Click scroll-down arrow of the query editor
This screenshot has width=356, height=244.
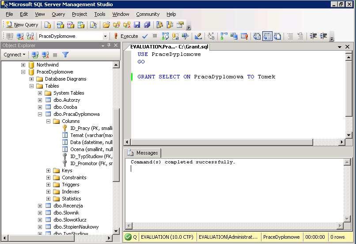pyautogui.click(x=348, y=135)
